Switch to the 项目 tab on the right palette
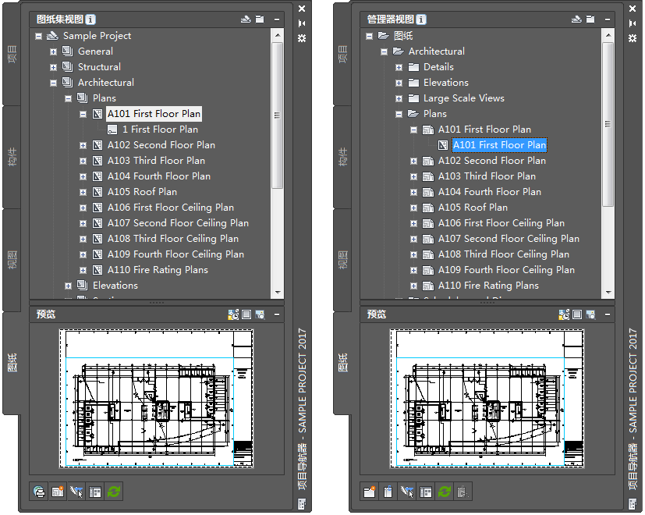 pyautogui.click(x=342, y=55)
